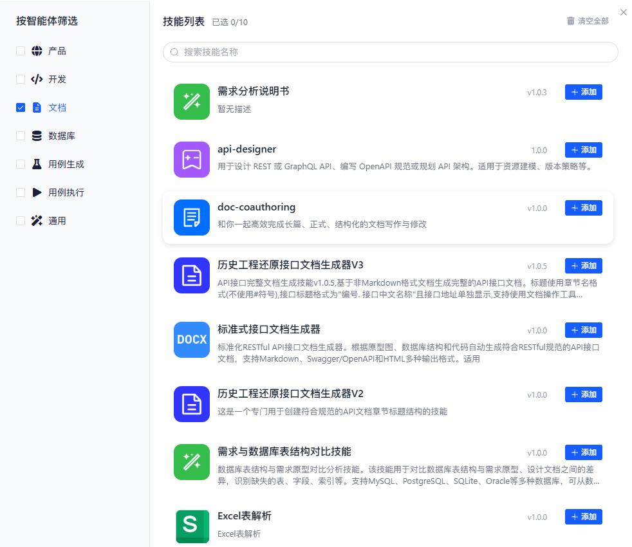
Task: Click the blue document icon for 文档
Action: point(37,107)
